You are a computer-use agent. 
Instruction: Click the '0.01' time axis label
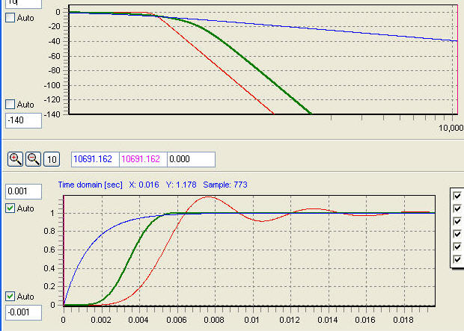click(x=251, y=320)
